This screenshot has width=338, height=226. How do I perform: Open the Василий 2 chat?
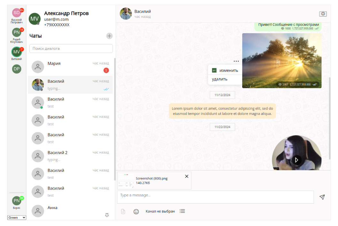tap(70, 156)
